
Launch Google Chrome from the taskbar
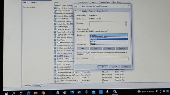click(43, 93)
